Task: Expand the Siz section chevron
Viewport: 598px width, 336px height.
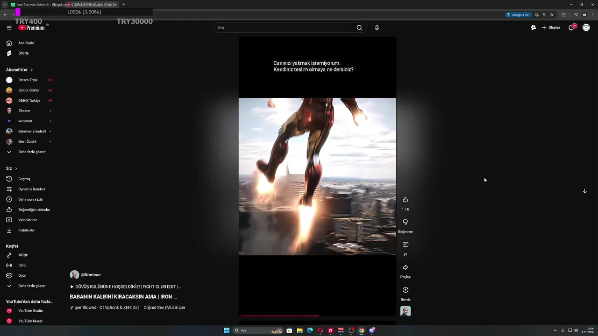Action: tap(16, 168)
